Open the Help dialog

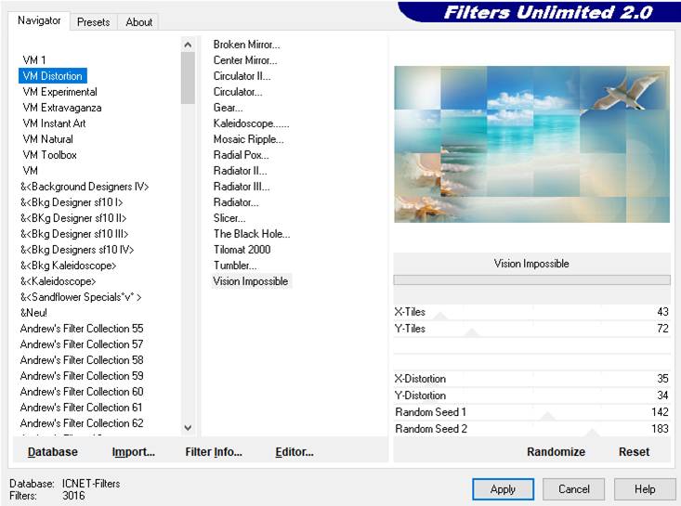[645, 489]
